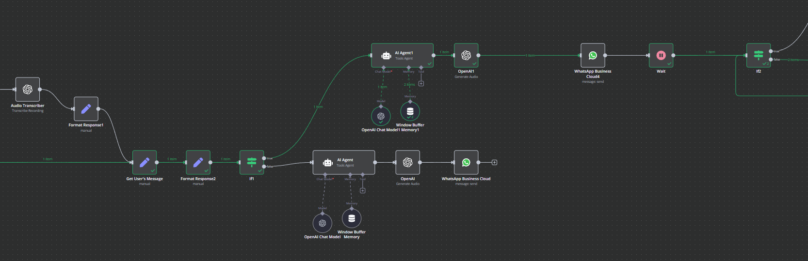Select the If2 conditional node
Image resolution: width=808 pixels, height=261 pixels.
pyautogui.click(x=759, y=55)
